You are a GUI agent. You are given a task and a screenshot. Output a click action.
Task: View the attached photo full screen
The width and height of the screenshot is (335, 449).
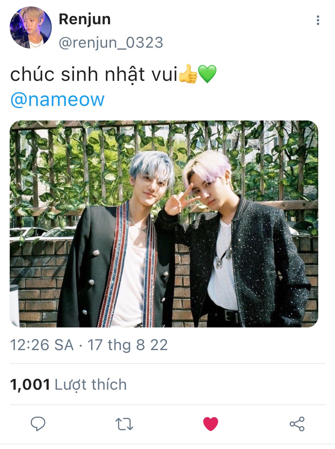click(164, 224)
